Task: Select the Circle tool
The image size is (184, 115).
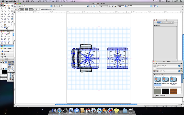Action: (5, 14)
